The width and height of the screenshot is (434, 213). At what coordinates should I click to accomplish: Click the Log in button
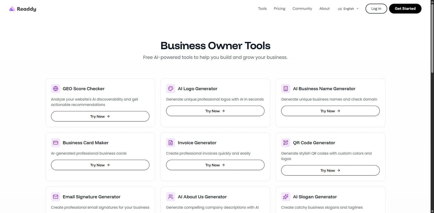376,9
